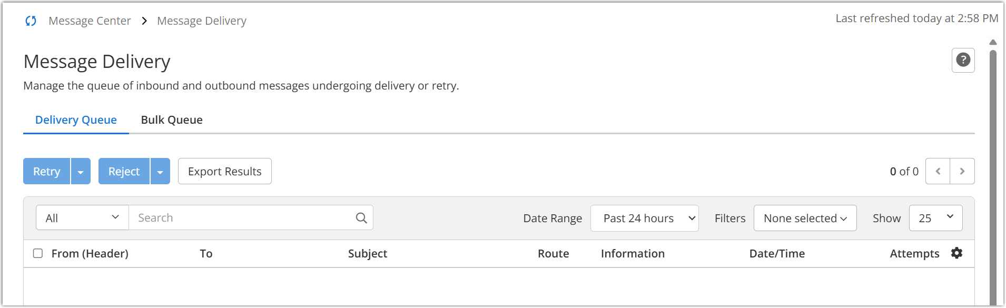Click the scroll-up arrow on the right edge
Viewport: 1006px width, 308px height.
click(992, 42)
